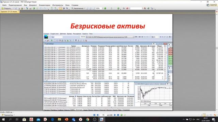Open the Windows Start menu

[3, 119]
